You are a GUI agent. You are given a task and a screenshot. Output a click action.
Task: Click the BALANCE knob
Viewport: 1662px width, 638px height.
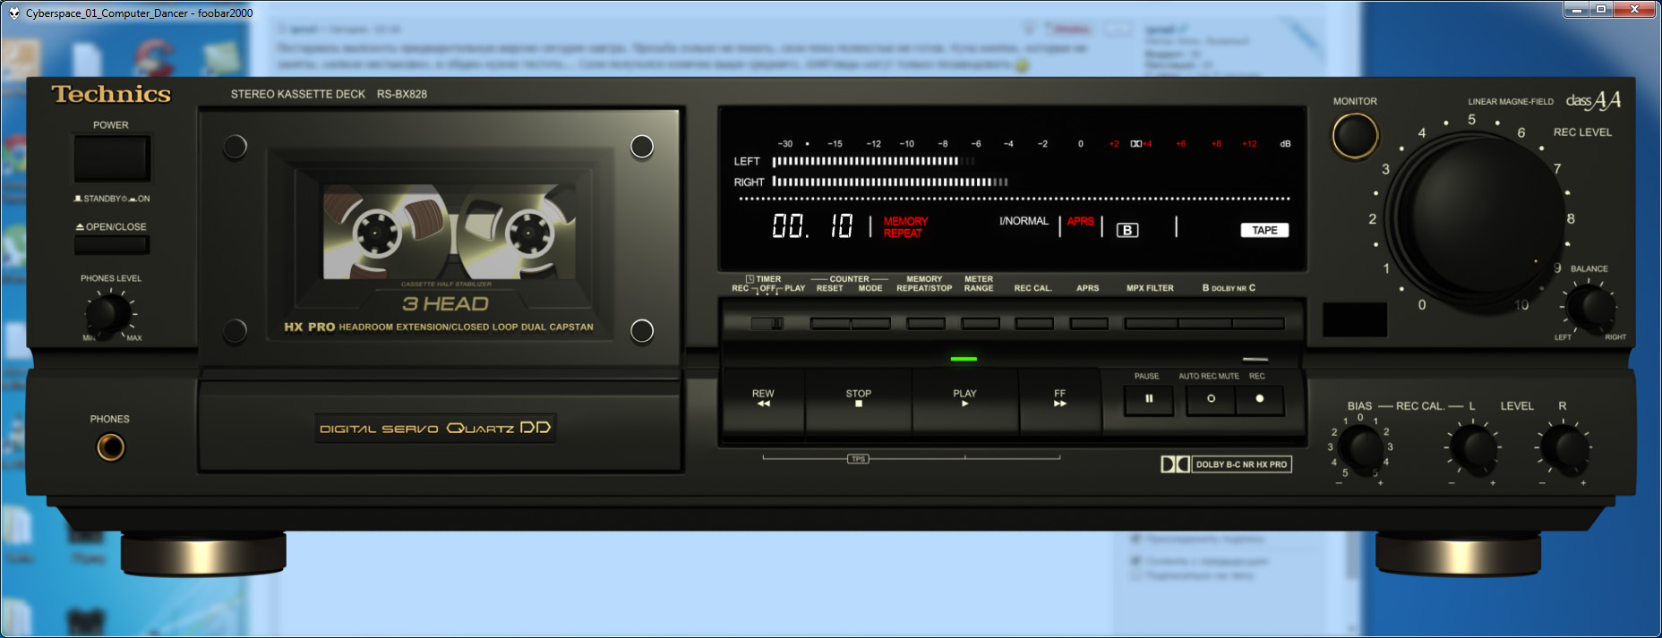pyautogui.click(x=1592, y=307)
